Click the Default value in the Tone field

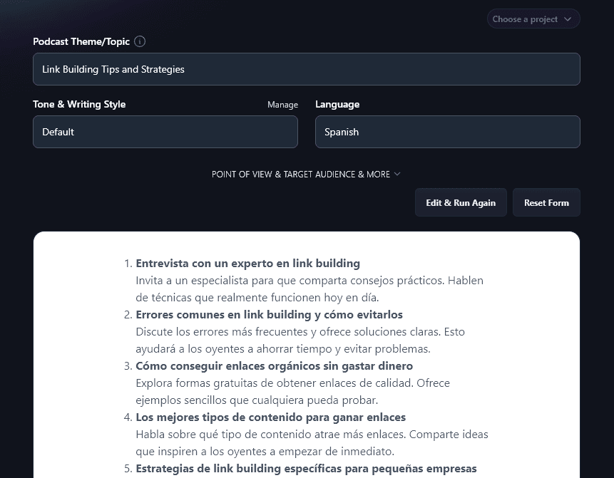point(58,132)
